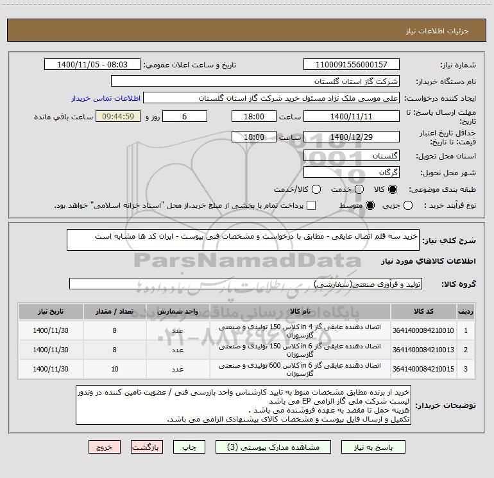Image resolution: width=494 pixels, height=478 pixels.
Task: Click the remaining days field showing 6
Action: (x=185, y=116)
